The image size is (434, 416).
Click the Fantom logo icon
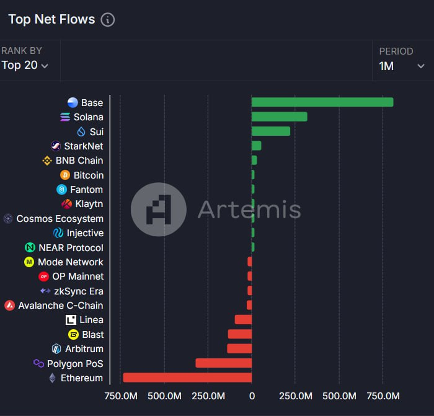[x=61, y=189]
